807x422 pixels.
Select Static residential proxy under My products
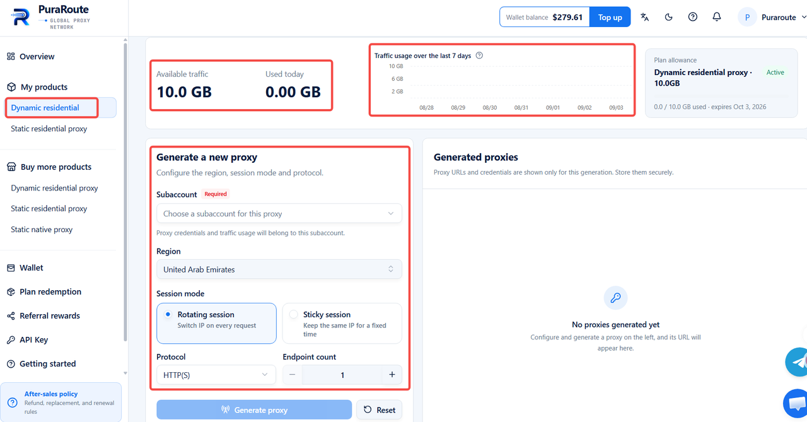49,129
